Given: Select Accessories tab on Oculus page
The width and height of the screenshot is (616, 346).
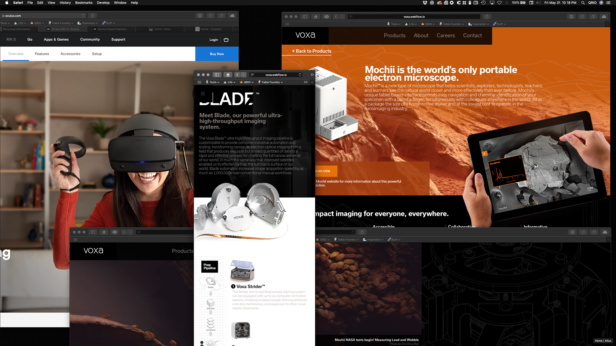Looking at the screenshot, I should pos(70,54).
